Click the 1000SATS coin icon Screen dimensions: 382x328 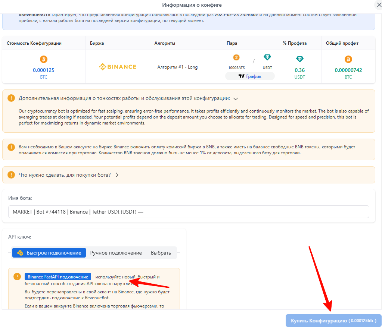pyautogui.click(x=236, y=57)
